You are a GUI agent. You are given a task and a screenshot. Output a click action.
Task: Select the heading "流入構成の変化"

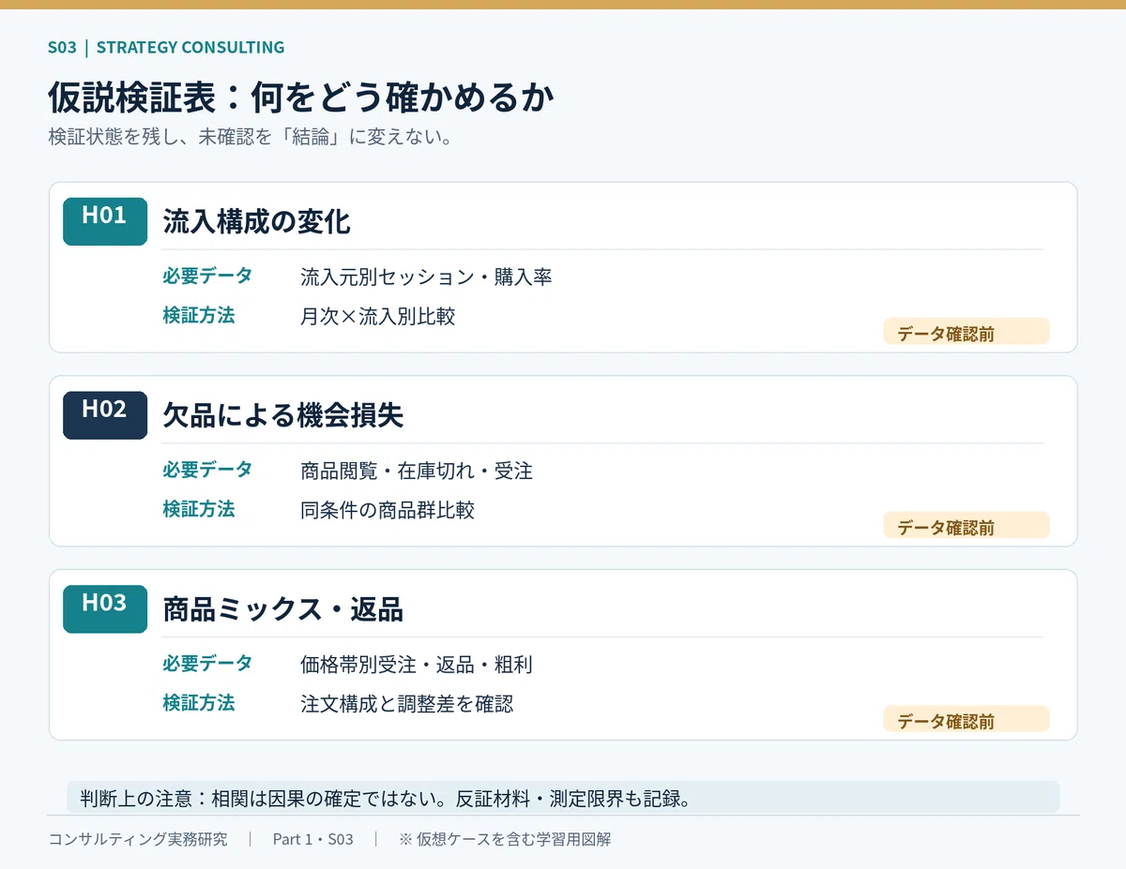[x=257, y=222]
